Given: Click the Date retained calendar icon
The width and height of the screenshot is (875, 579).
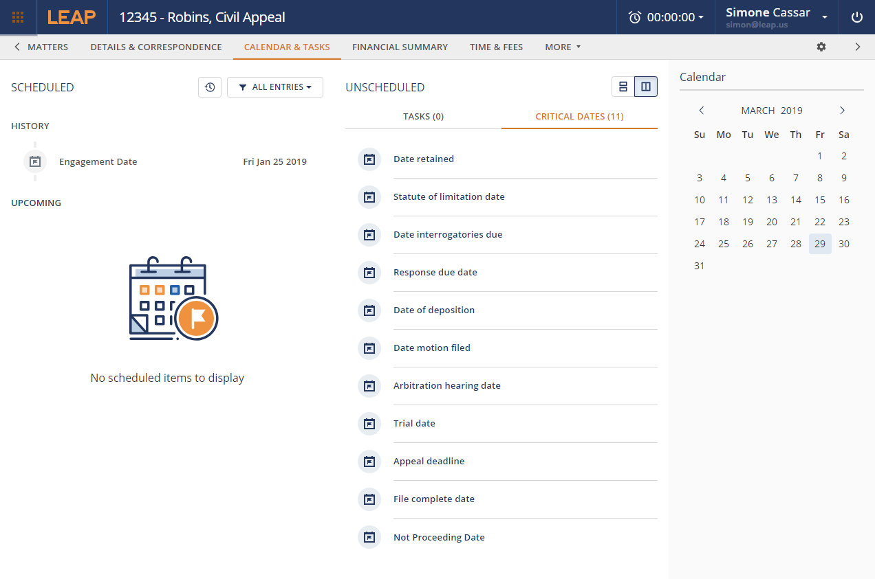Looking at the screenshot, I should pyautogui.click(x=369, y=159).
